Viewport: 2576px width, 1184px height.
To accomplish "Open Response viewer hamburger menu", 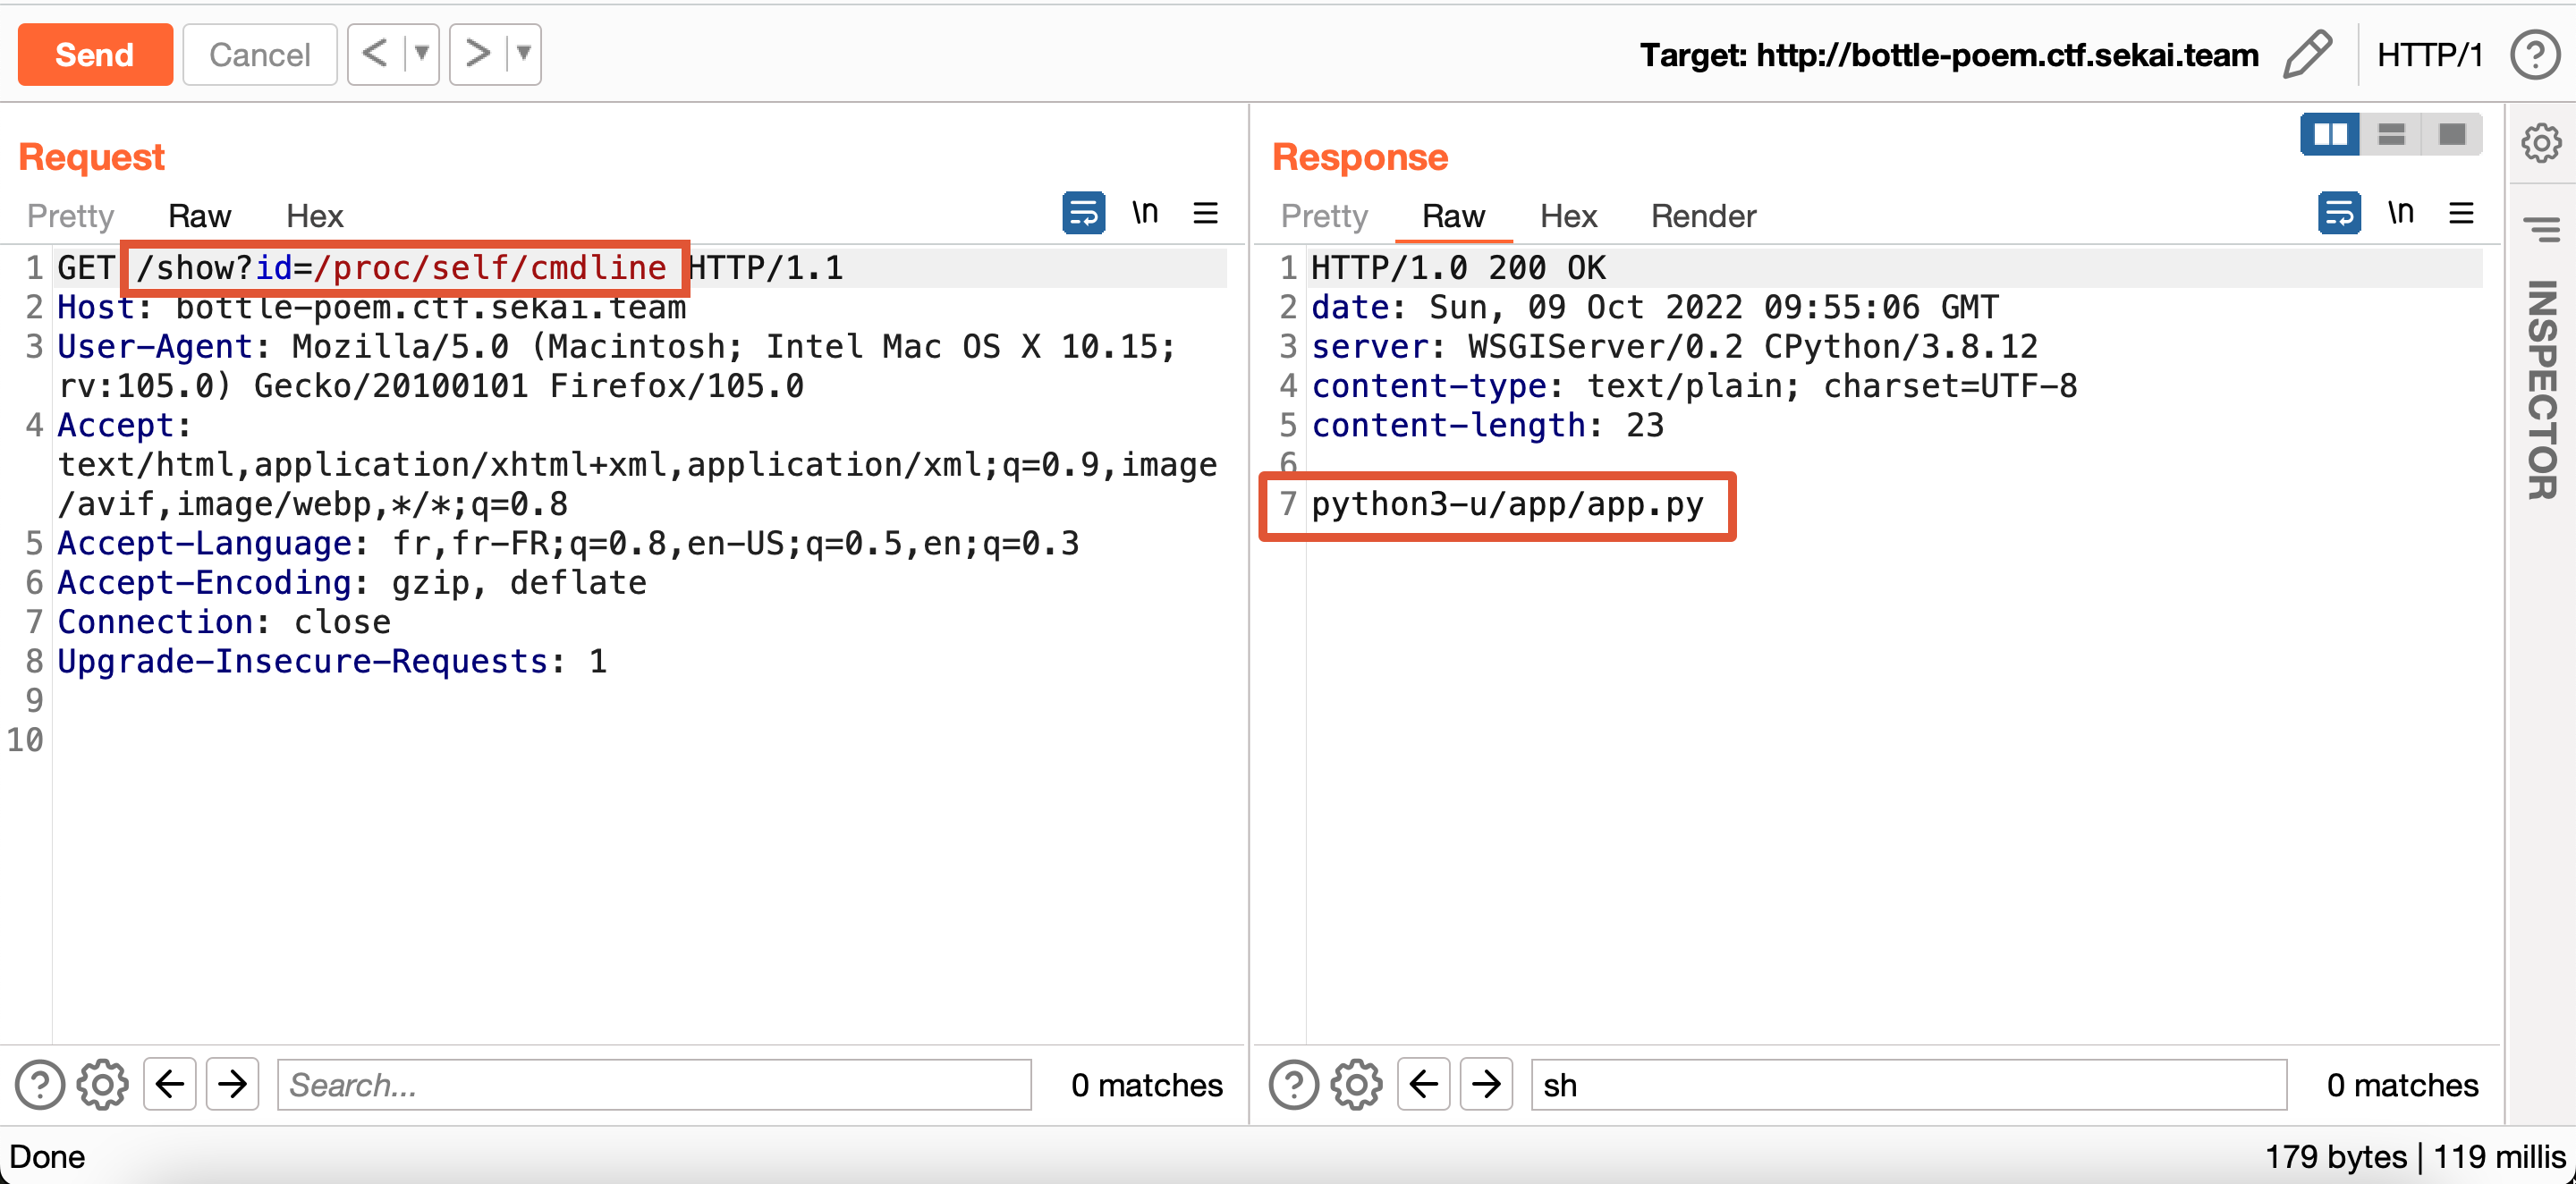I will click(2461, 212).
